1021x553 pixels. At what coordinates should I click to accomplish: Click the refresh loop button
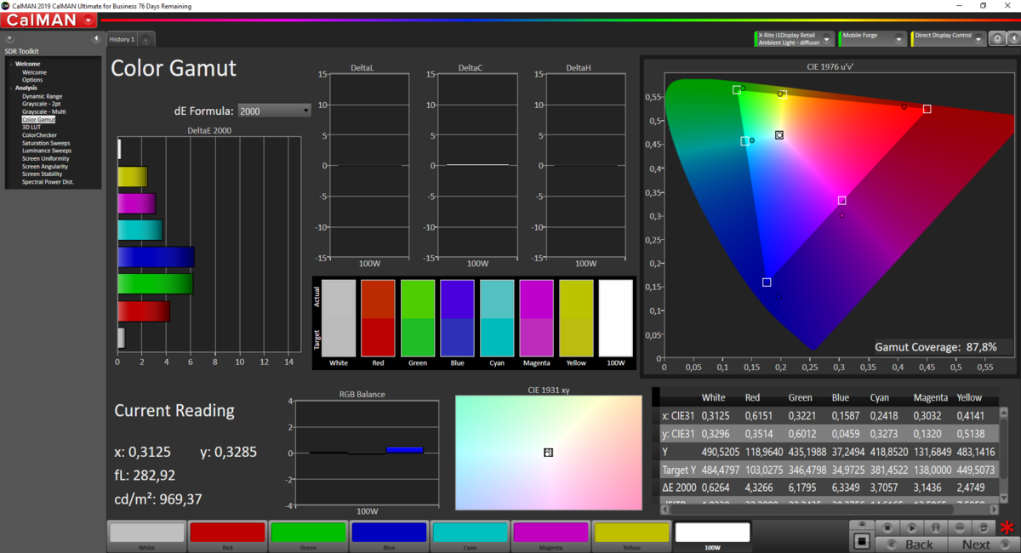coord(984,528)
